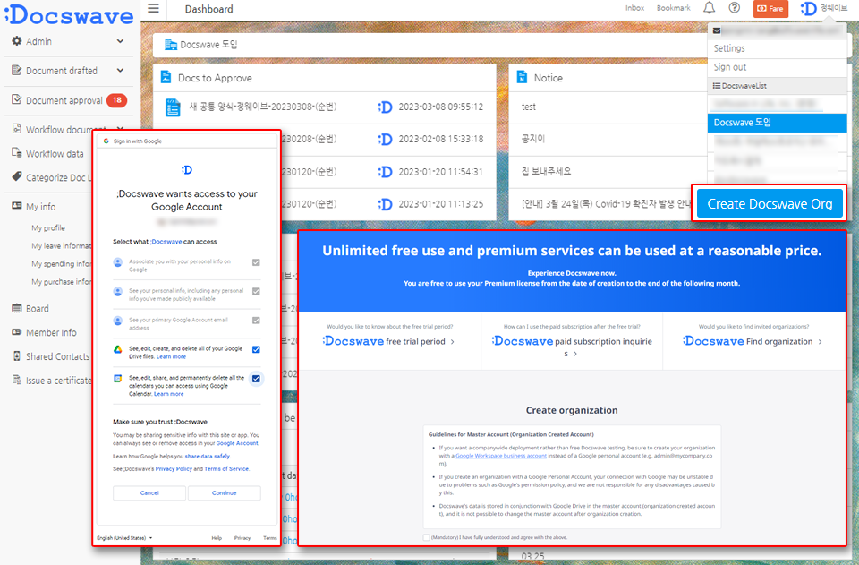Open the Inbox tab in the header
Image resolution: width=859 pixels, height=565 pixels.
[634, 8]
